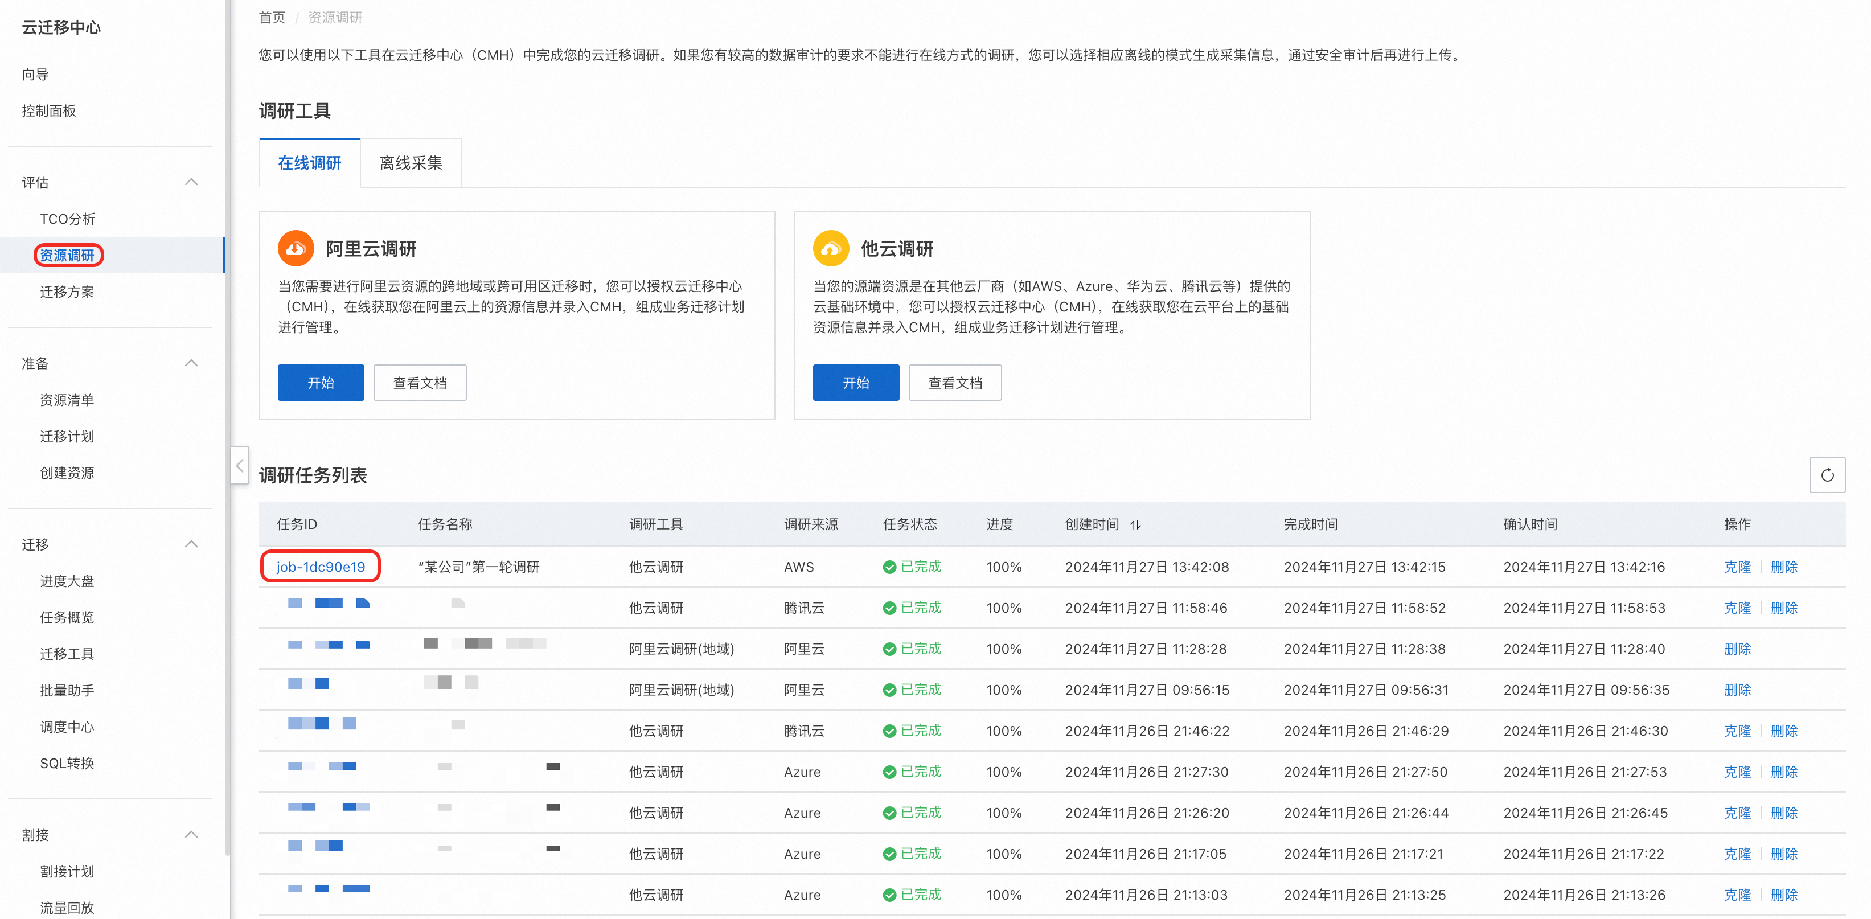
Task: Collapse the 准备 section chevron
Action: (x=192, y=363)
